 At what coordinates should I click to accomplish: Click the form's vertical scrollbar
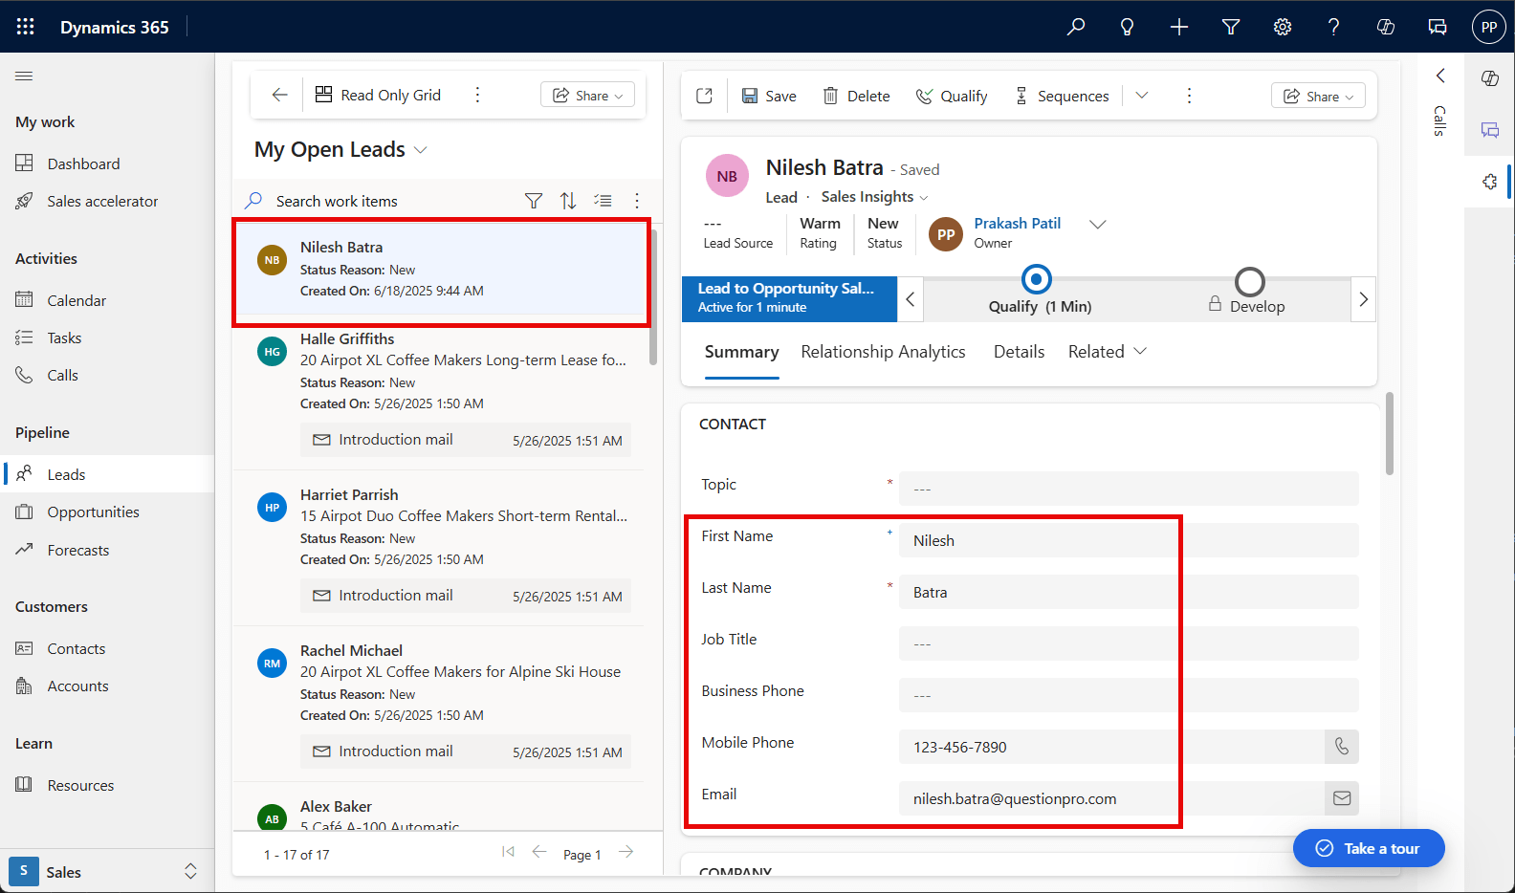click(x=1390, y=435)
